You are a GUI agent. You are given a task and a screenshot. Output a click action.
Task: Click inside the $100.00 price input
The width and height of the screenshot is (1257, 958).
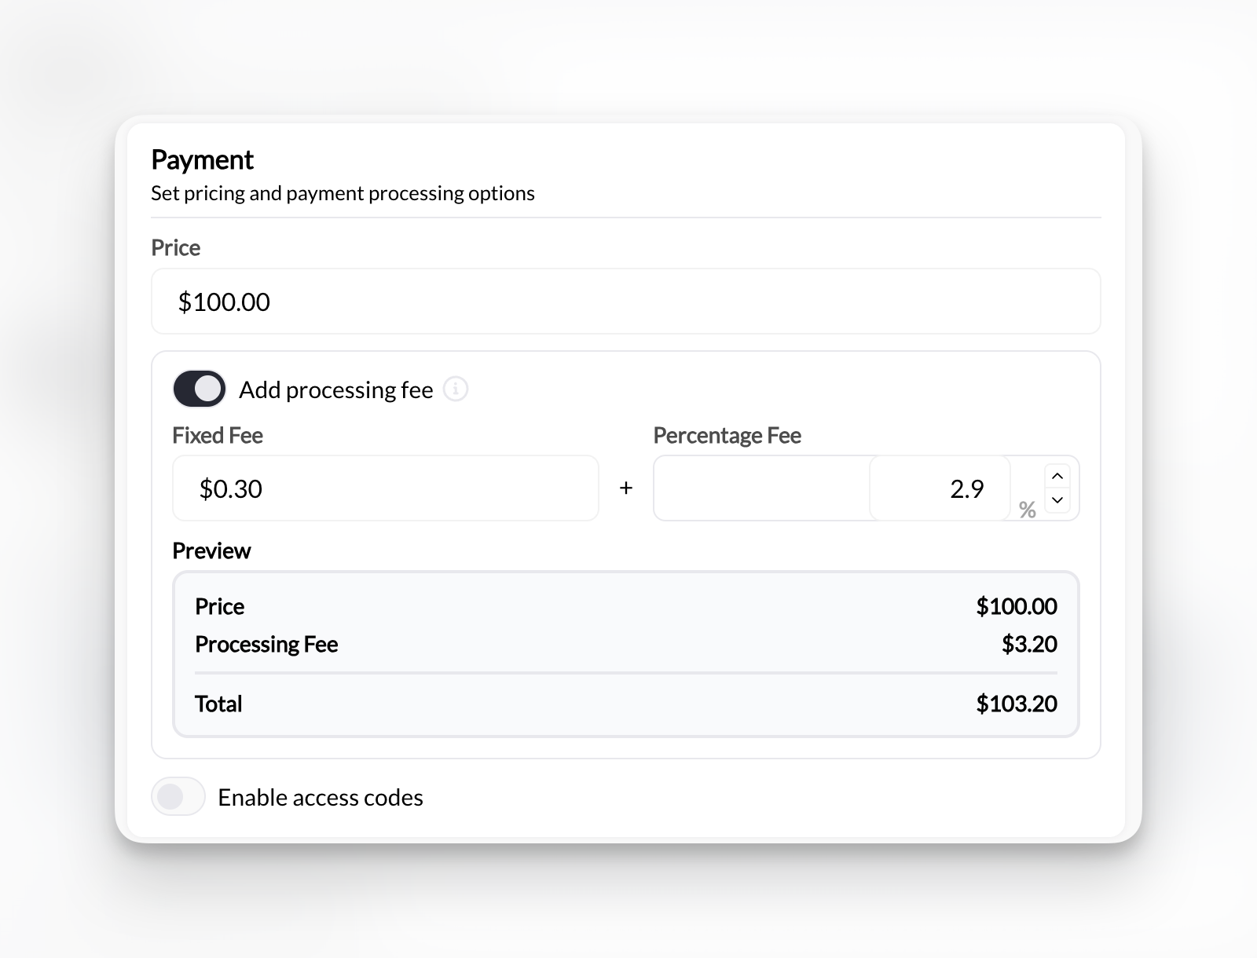click(626, 302)
